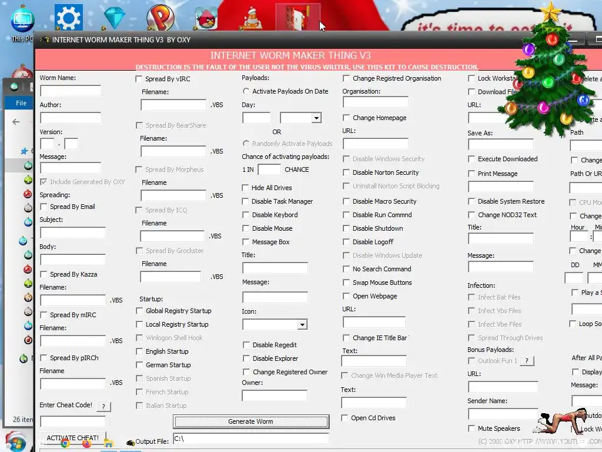
Task: Toggle the Disable Keybord checkbox
Action: tap(246, 215)
